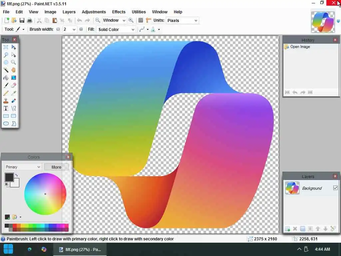Select the Rectangle shape tool
This screenshot has width=341, height=256.
6,116
